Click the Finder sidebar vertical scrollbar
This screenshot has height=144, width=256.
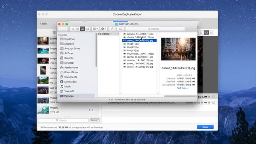[x=96, y=50]
